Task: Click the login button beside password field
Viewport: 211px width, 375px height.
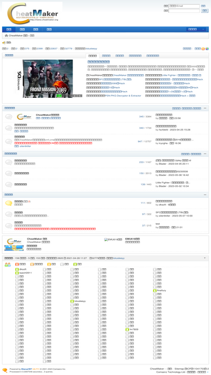Action: click(x=205, y=11)
